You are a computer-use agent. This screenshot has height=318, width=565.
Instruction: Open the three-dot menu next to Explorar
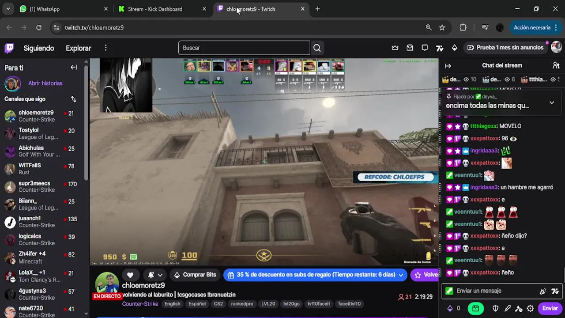[105, 48]
